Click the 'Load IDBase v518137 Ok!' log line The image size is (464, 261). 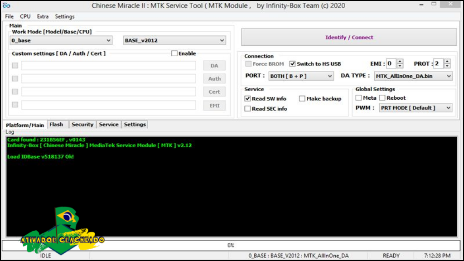point(40,156)
